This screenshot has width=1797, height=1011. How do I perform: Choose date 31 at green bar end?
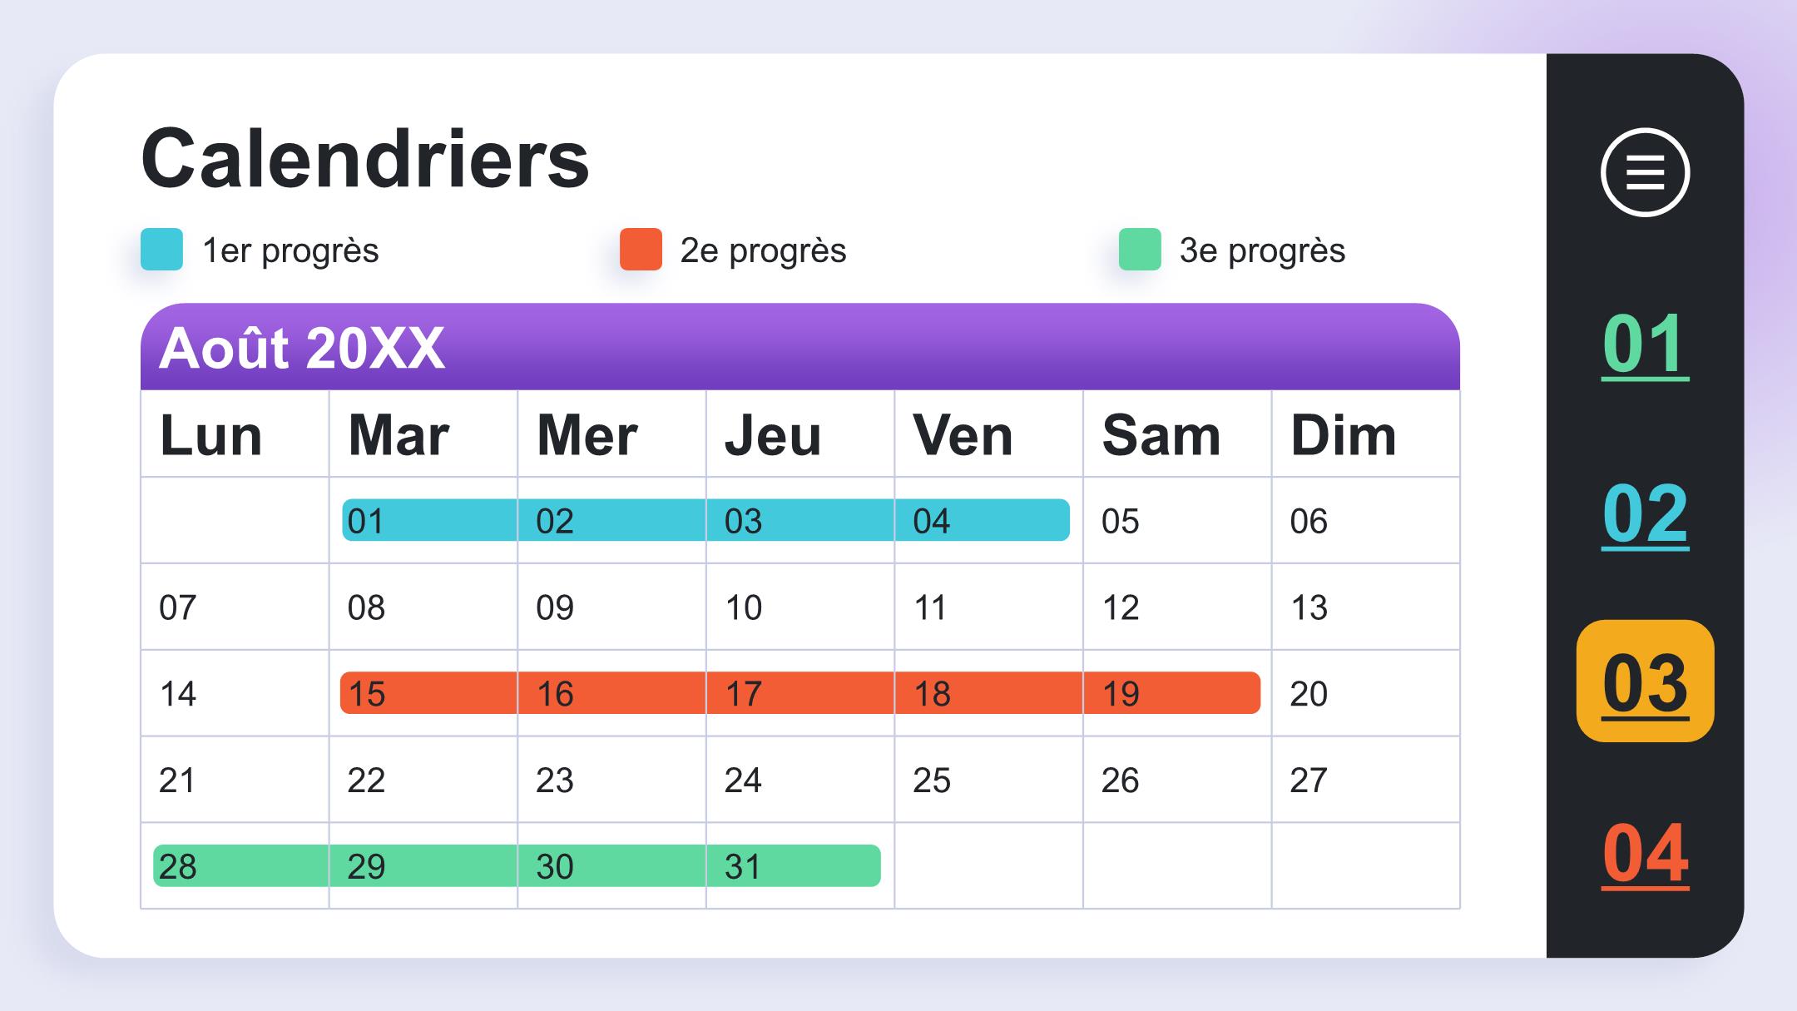(742, 867)
